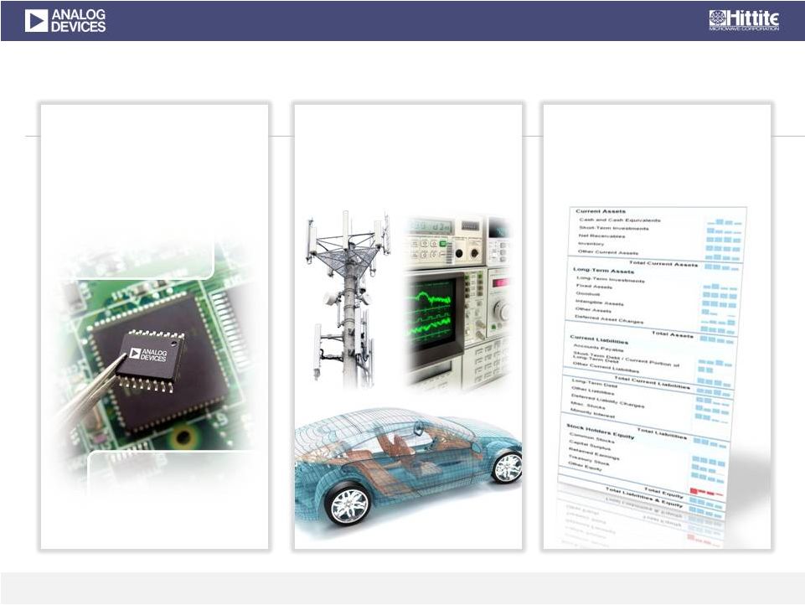Screen dimensions: 805x605
Task: Select the cell tower image
Action: 348,299
